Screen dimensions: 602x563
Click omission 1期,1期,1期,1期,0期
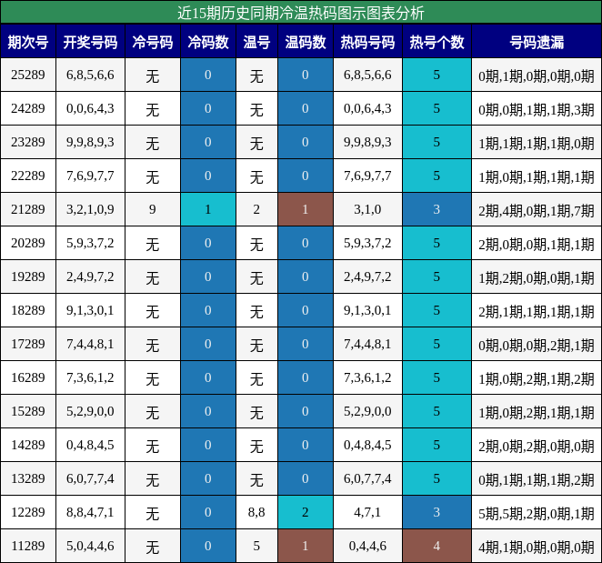point(537,143)
